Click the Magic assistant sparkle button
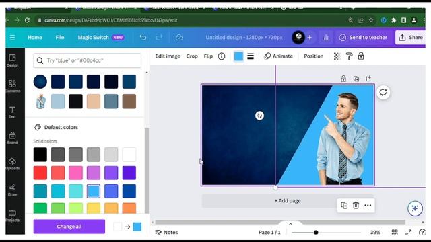The image size is (431, 242). [x=415, y=208]
